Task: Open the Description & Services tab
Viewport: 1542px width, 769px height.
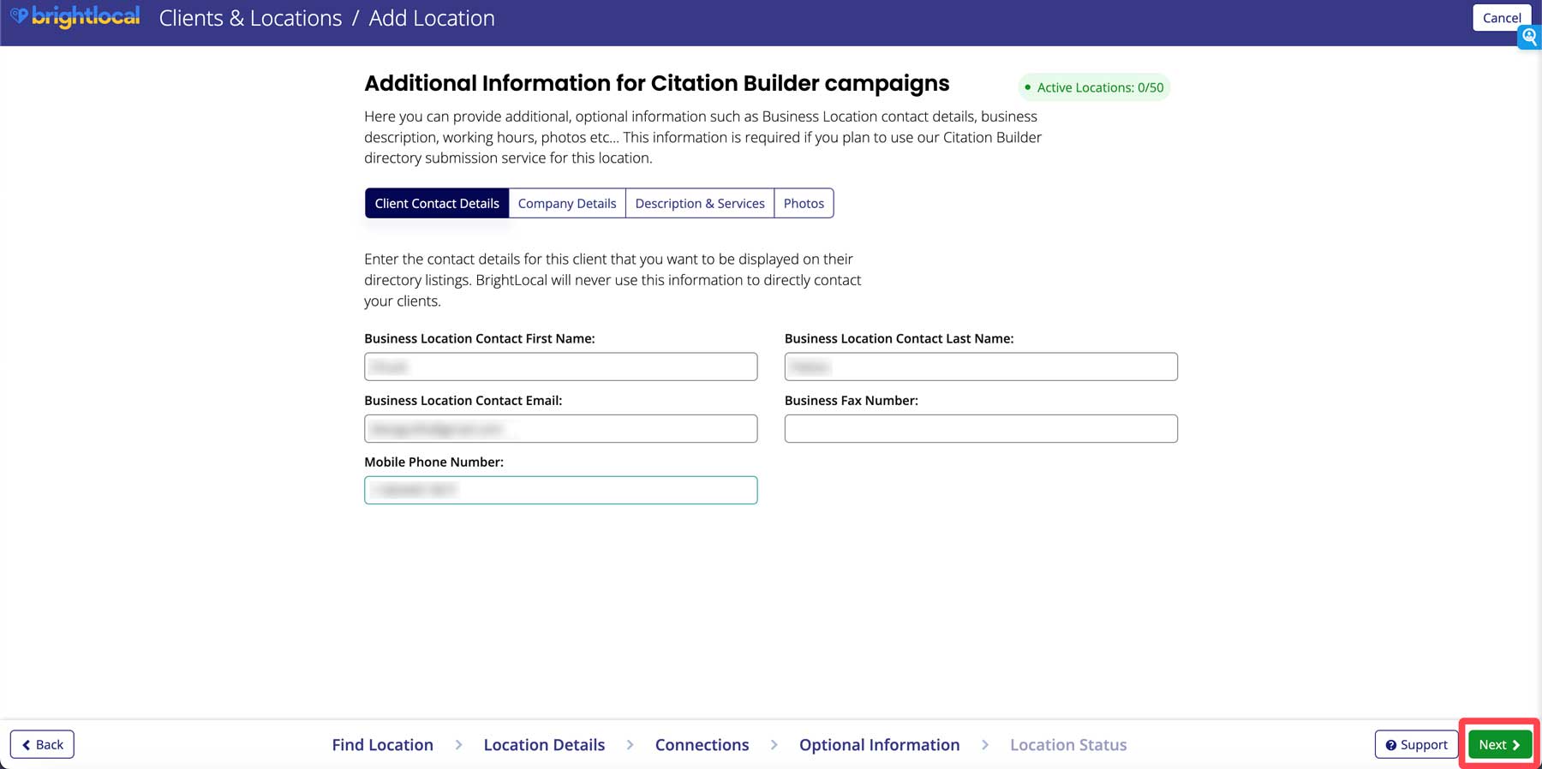Action: 700,203
